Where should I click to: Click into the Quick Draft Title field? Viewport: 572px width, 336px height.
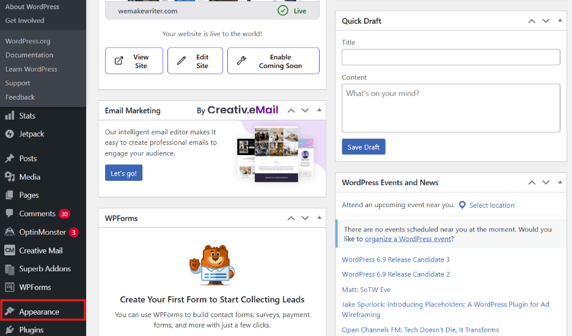(x=450, y=57)
